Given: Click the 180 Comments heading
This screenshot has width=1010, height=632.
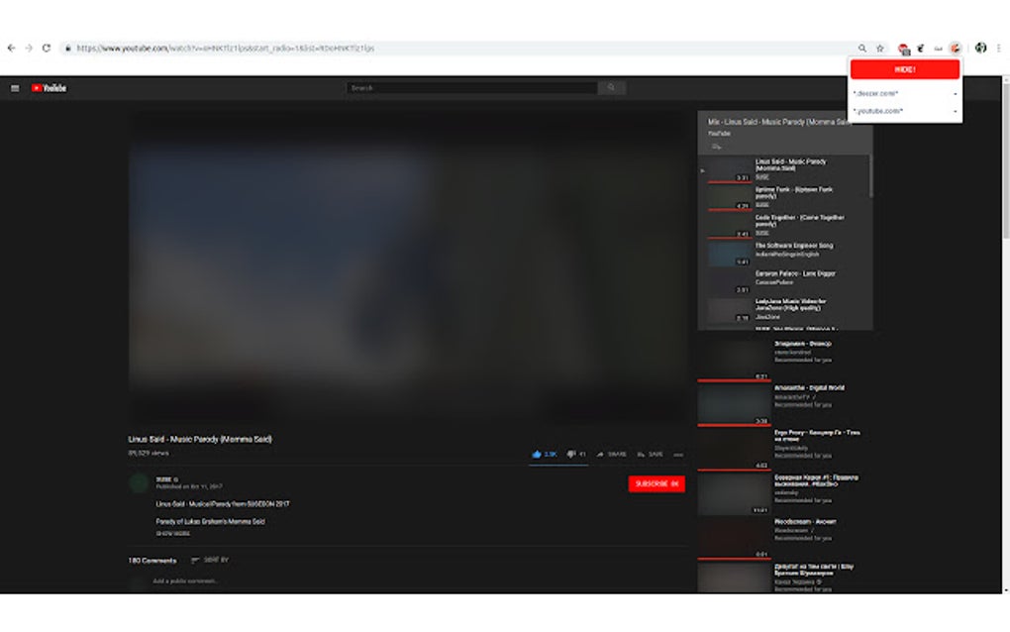Looking at the screenshot, I should pos(152,561).
